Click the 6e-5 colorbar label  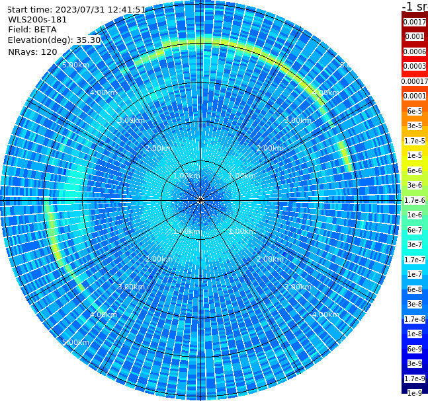coord(415,111)
